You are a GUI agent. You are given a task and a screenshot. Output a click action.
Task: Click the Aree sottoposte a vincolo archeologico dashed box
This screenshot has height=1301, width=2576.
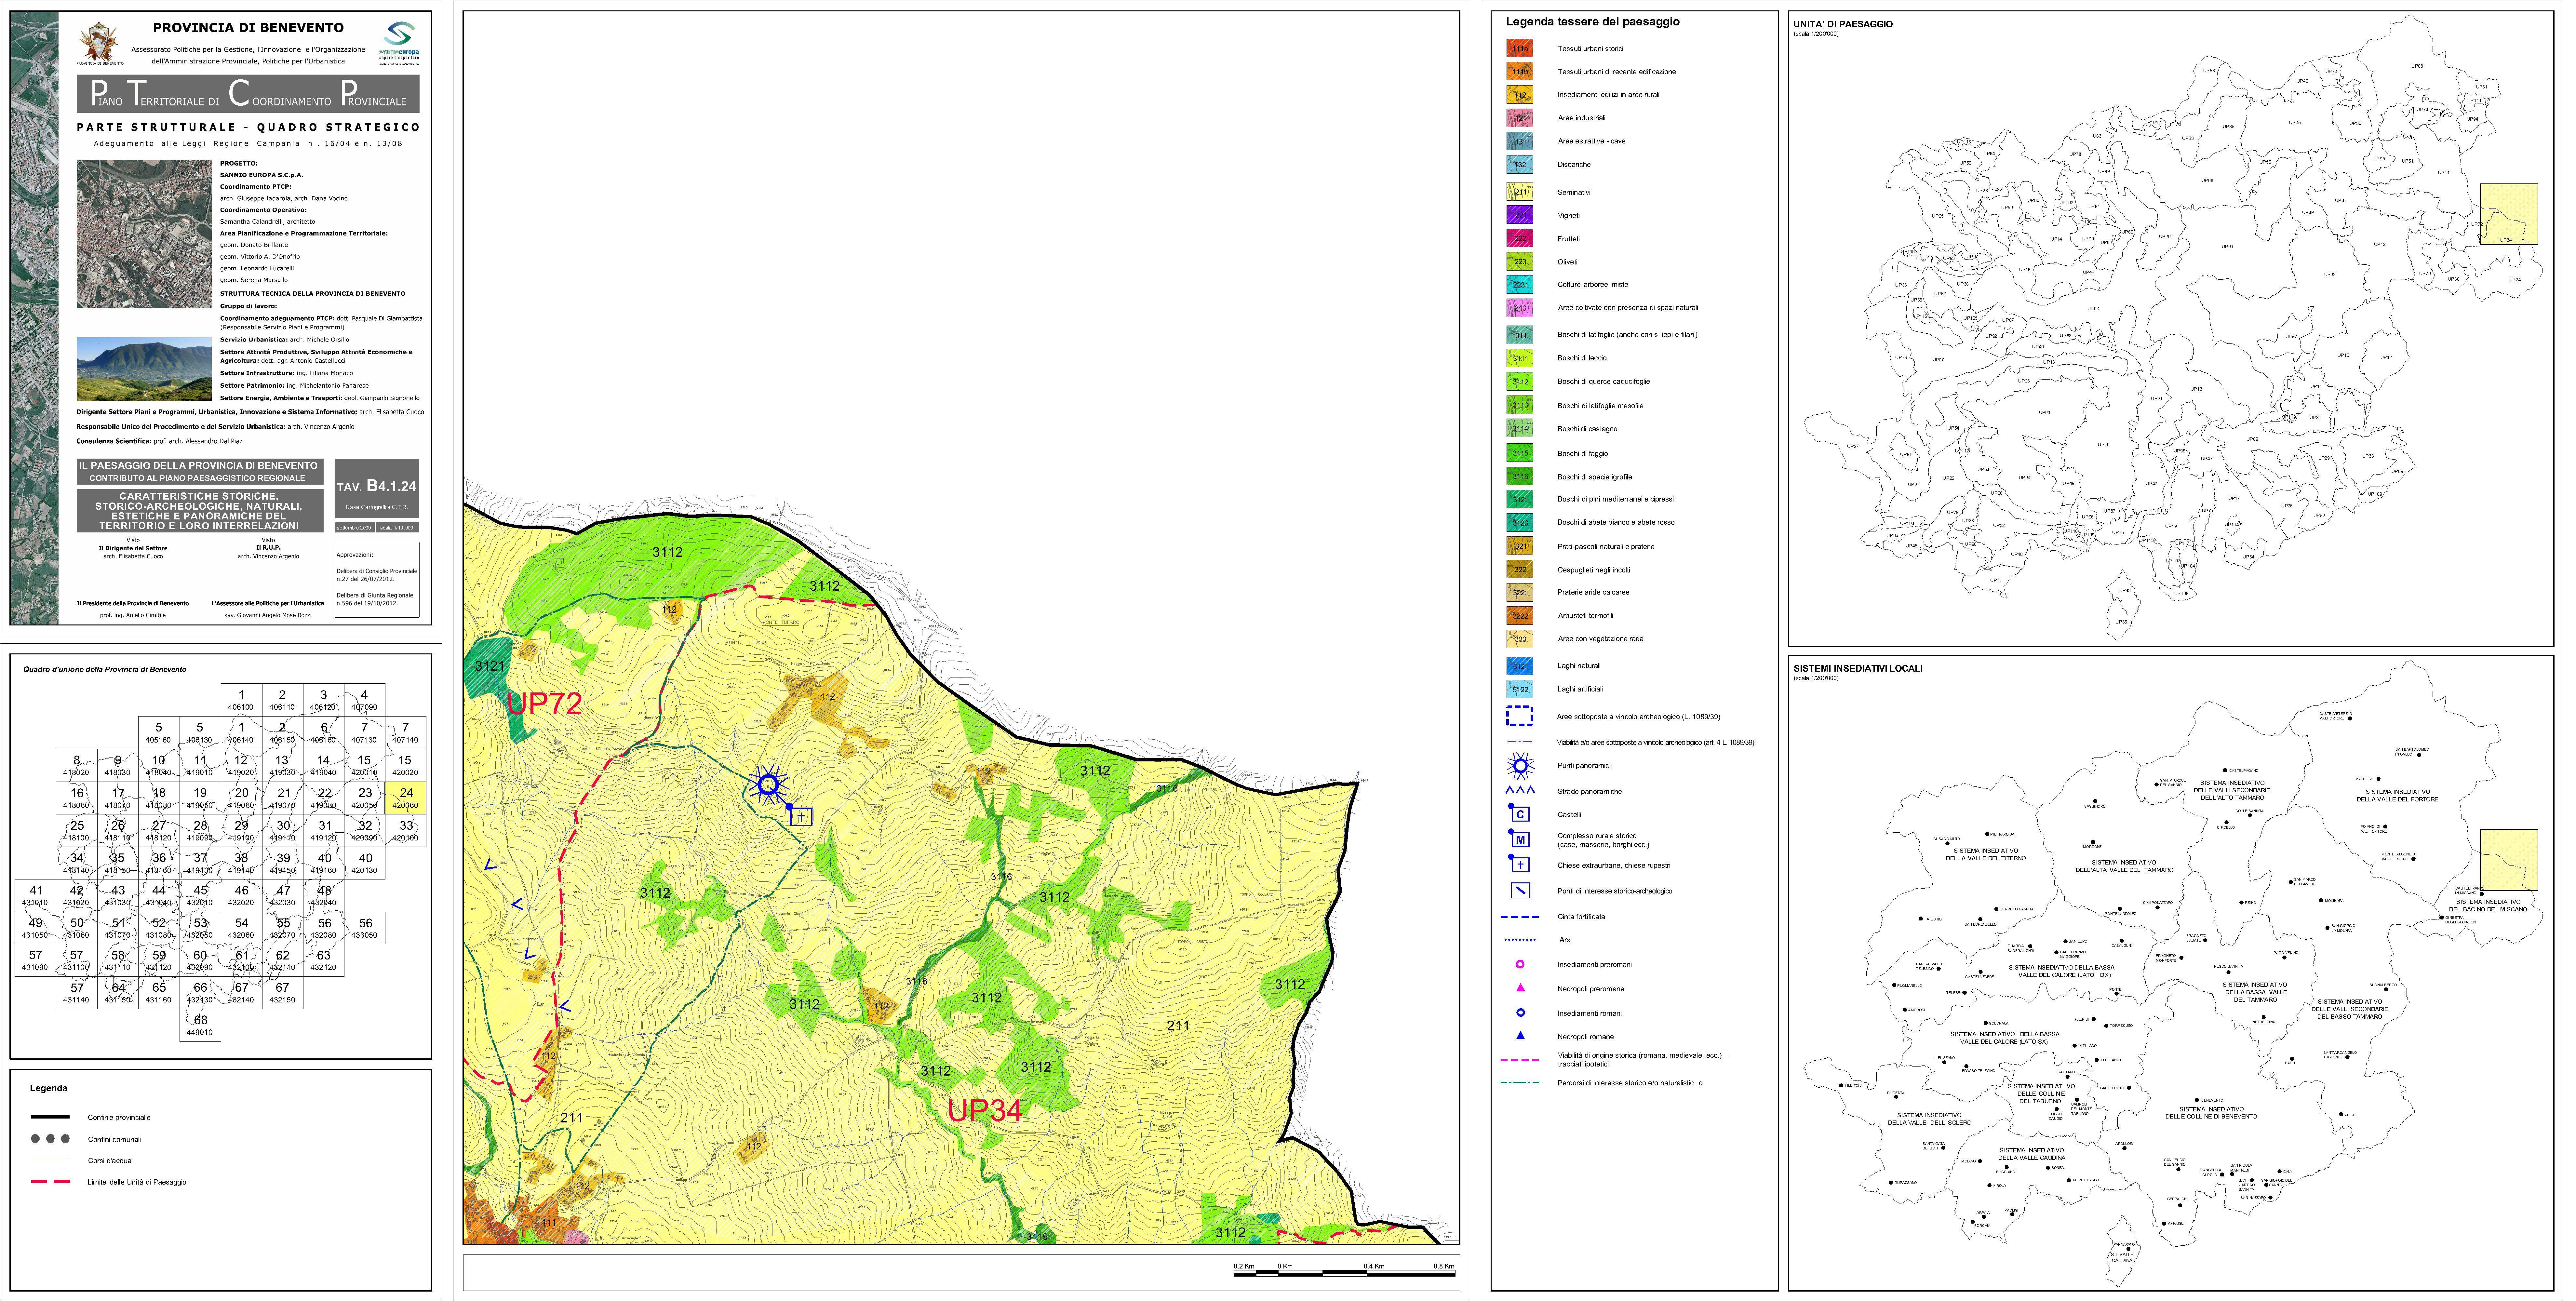coord(1520,716)
